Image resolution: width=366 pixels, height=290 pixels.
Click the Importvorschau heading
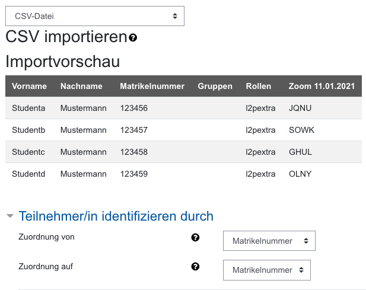click(x=62, y=62)
